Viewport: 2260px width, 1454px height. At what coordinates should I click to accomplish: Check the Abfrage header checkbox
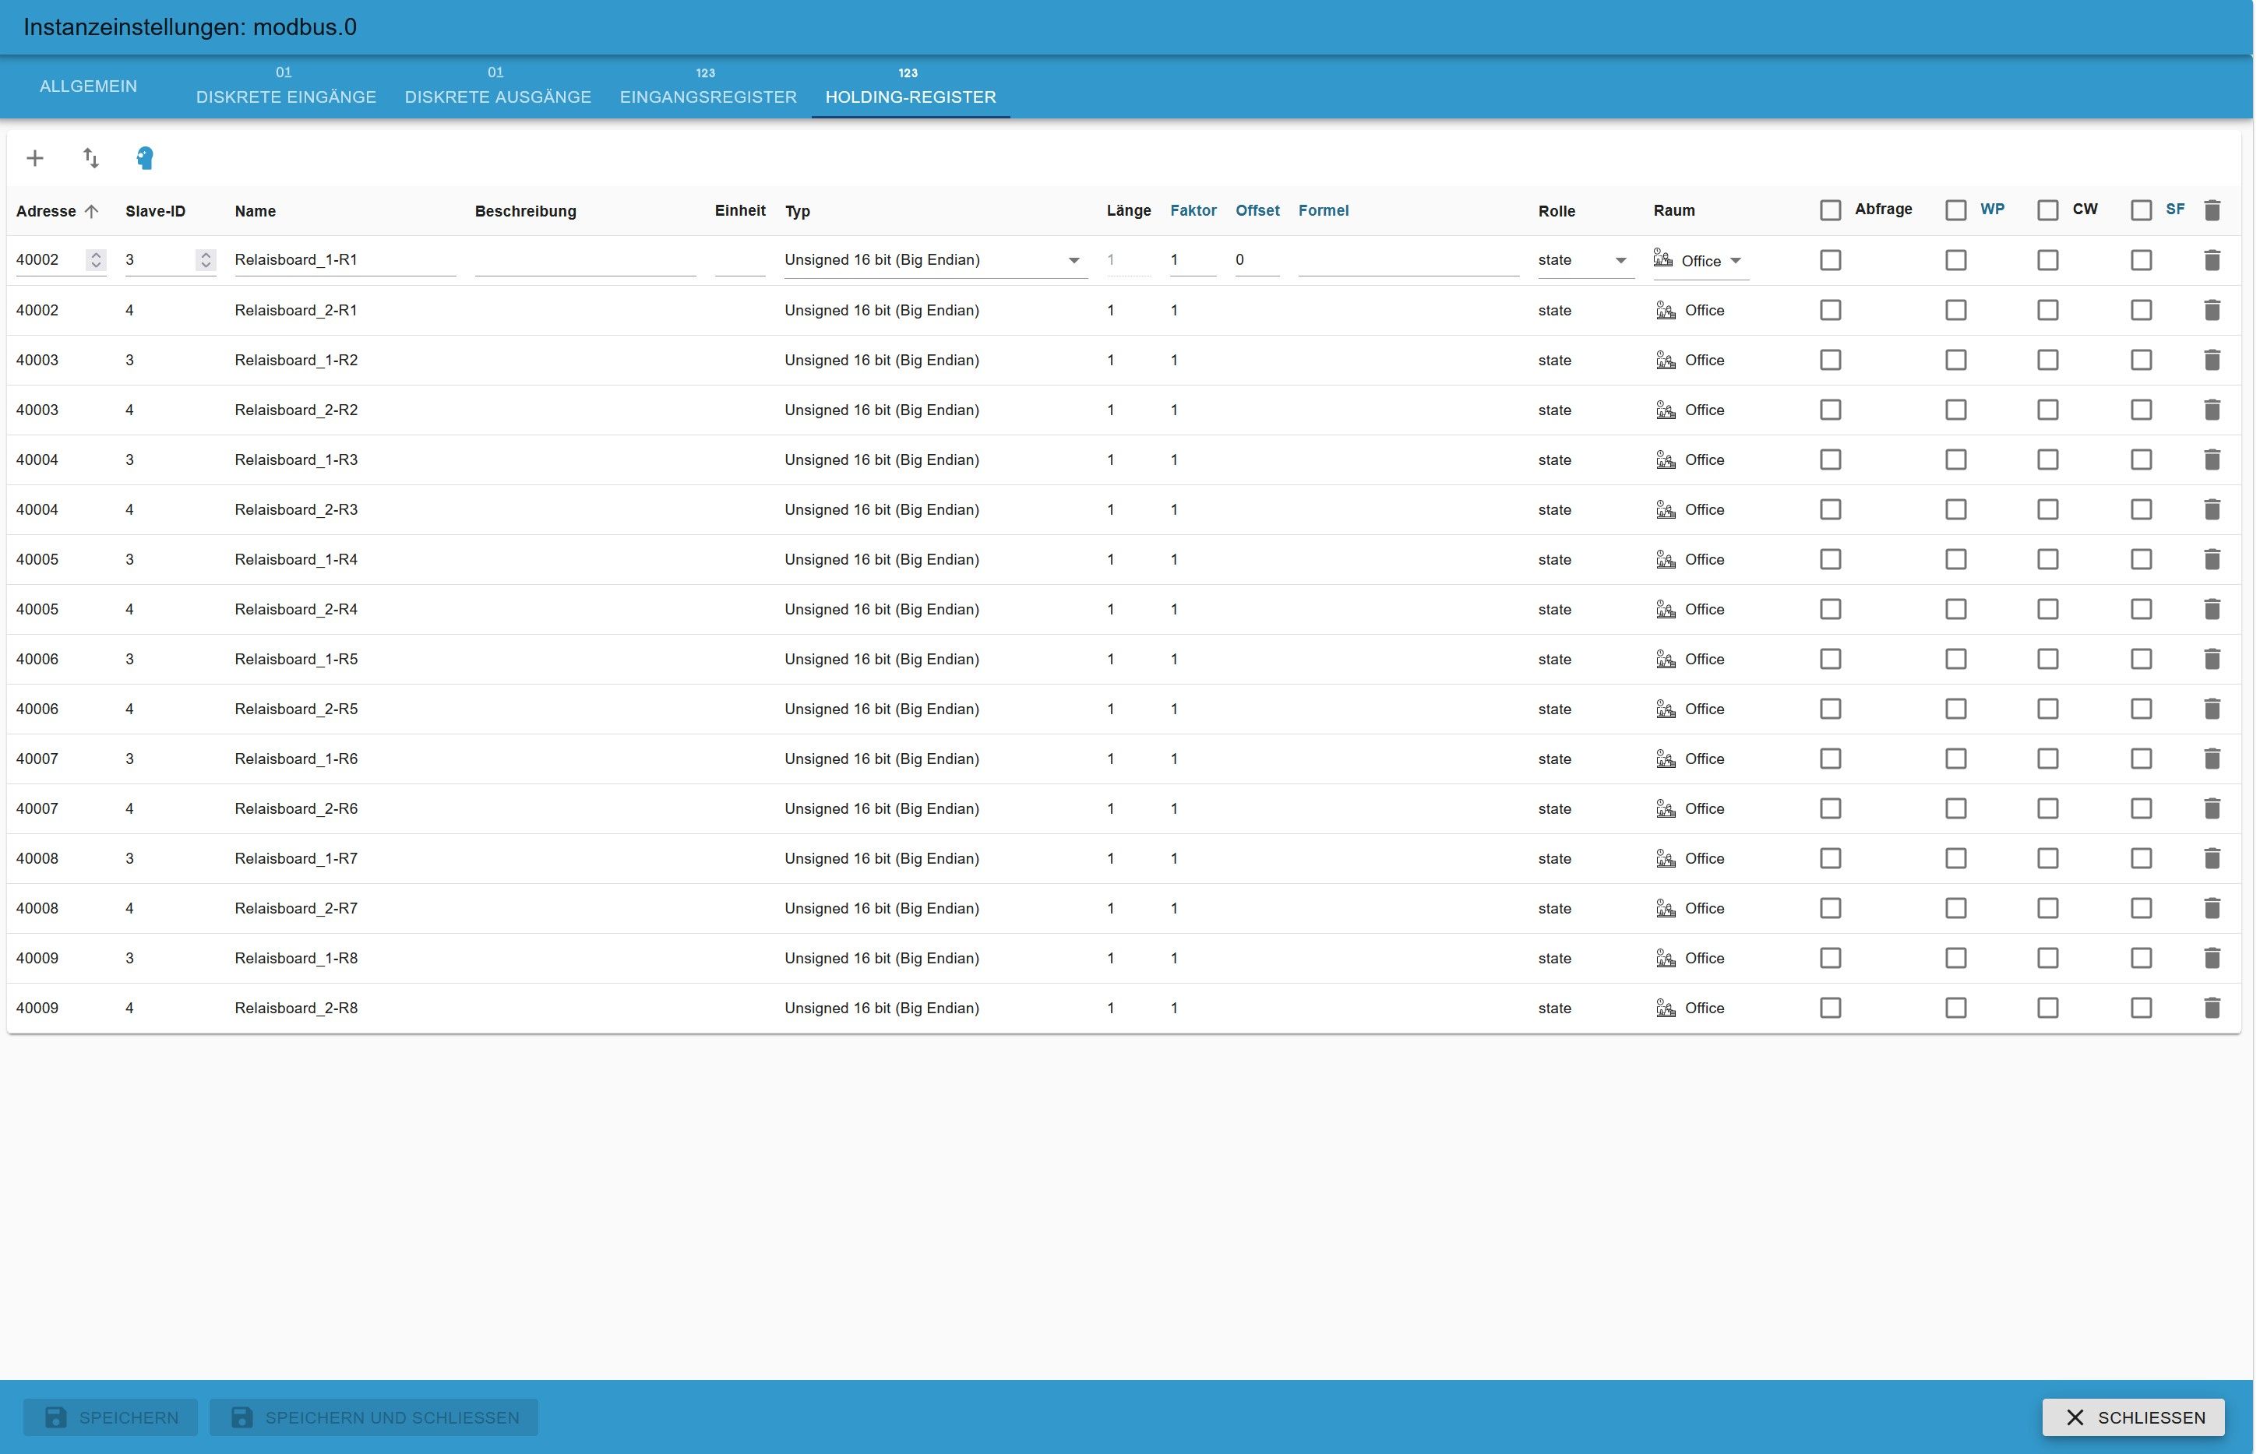pos(1829,209)
